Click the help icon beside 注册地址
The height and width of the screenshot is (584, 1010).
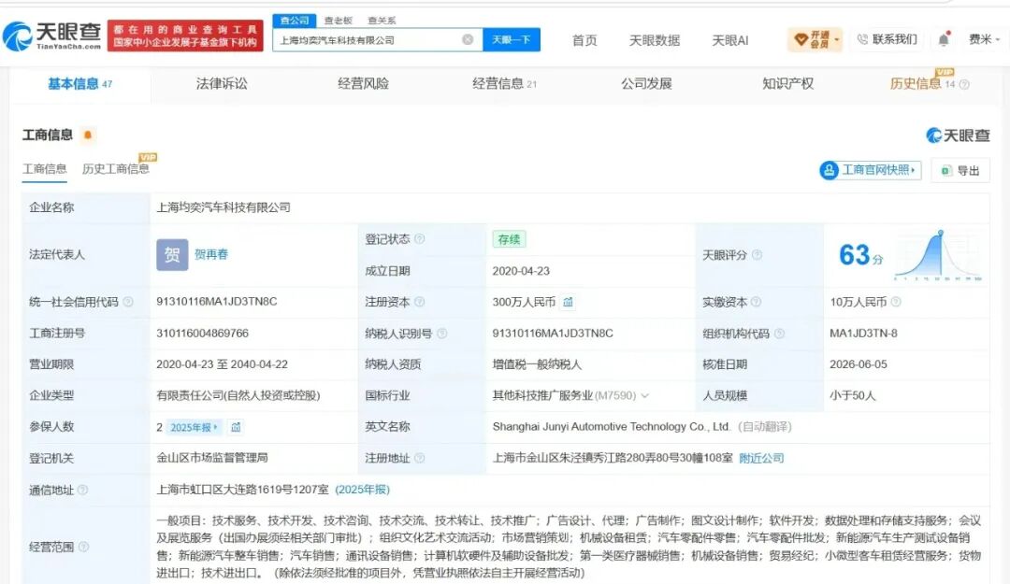pyautogui.click(x=419, y=458)
